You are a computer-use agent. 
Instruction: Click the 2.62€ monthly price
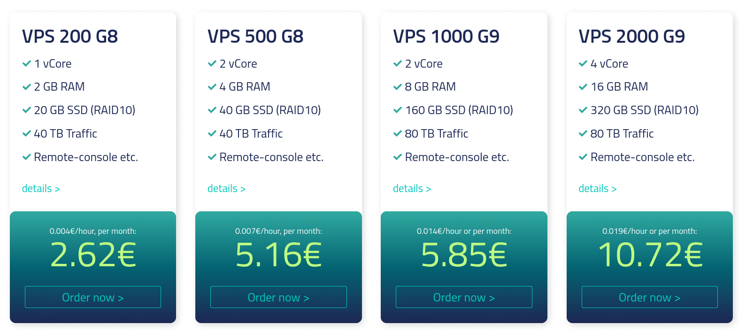tap(93, 255)
